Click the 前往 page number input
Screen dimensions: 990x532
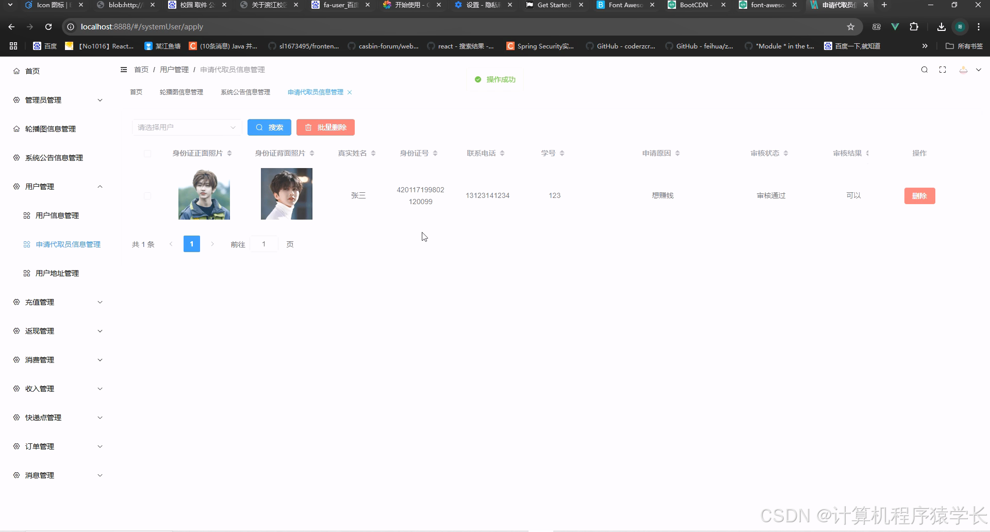point(264,244)
